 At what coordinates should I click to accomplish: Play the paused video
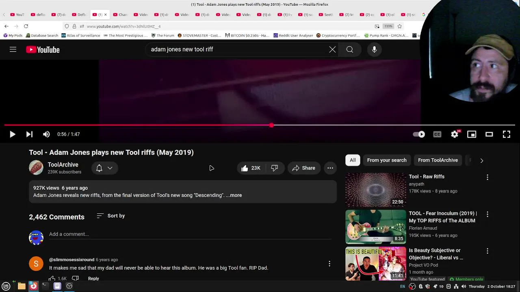(x=12, y=134)
